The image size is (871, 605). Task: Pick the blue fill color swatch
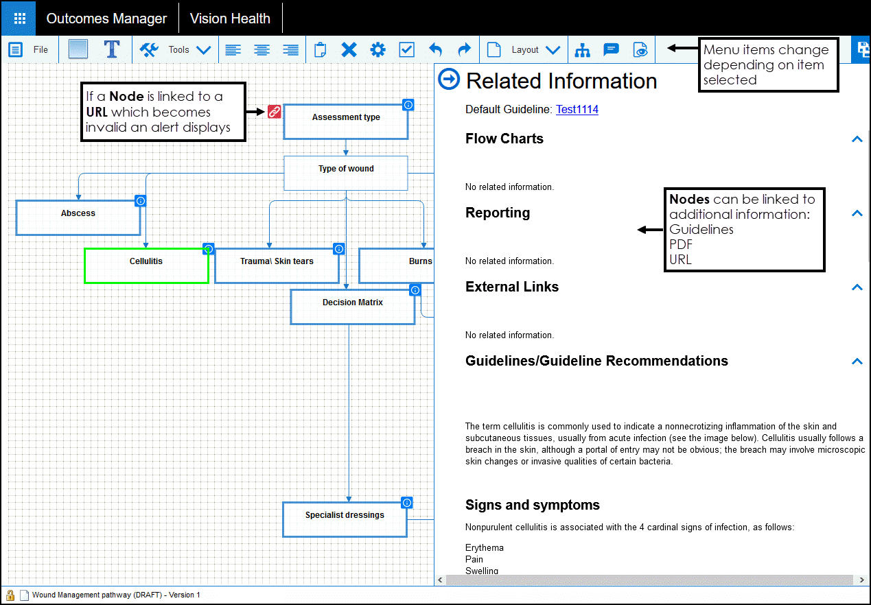[x=78, y=49]
